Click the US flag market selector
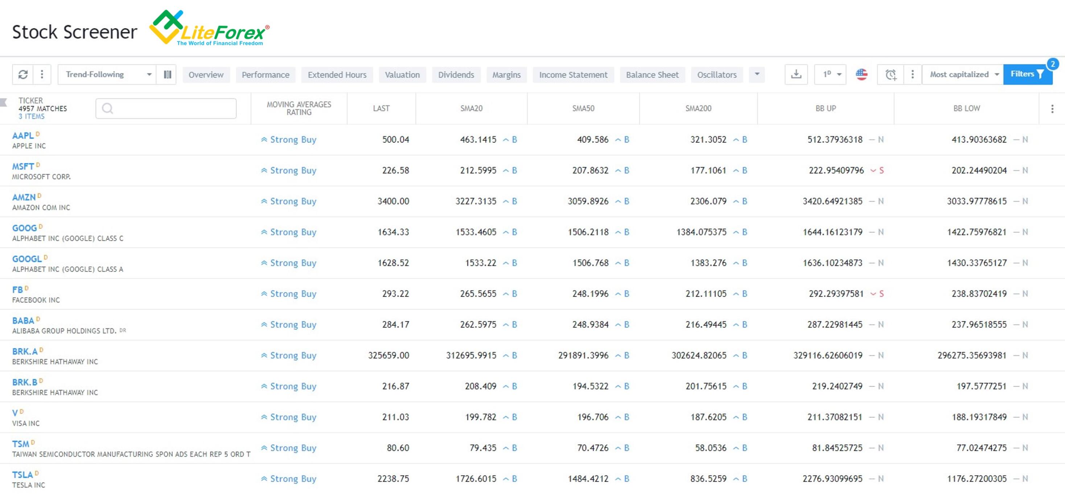 pyautogui.click(x=862, y=74)
